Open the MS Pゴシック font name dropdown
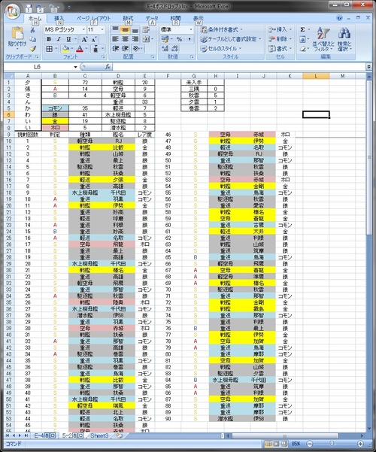376x452 pixels. pos(83,29)
